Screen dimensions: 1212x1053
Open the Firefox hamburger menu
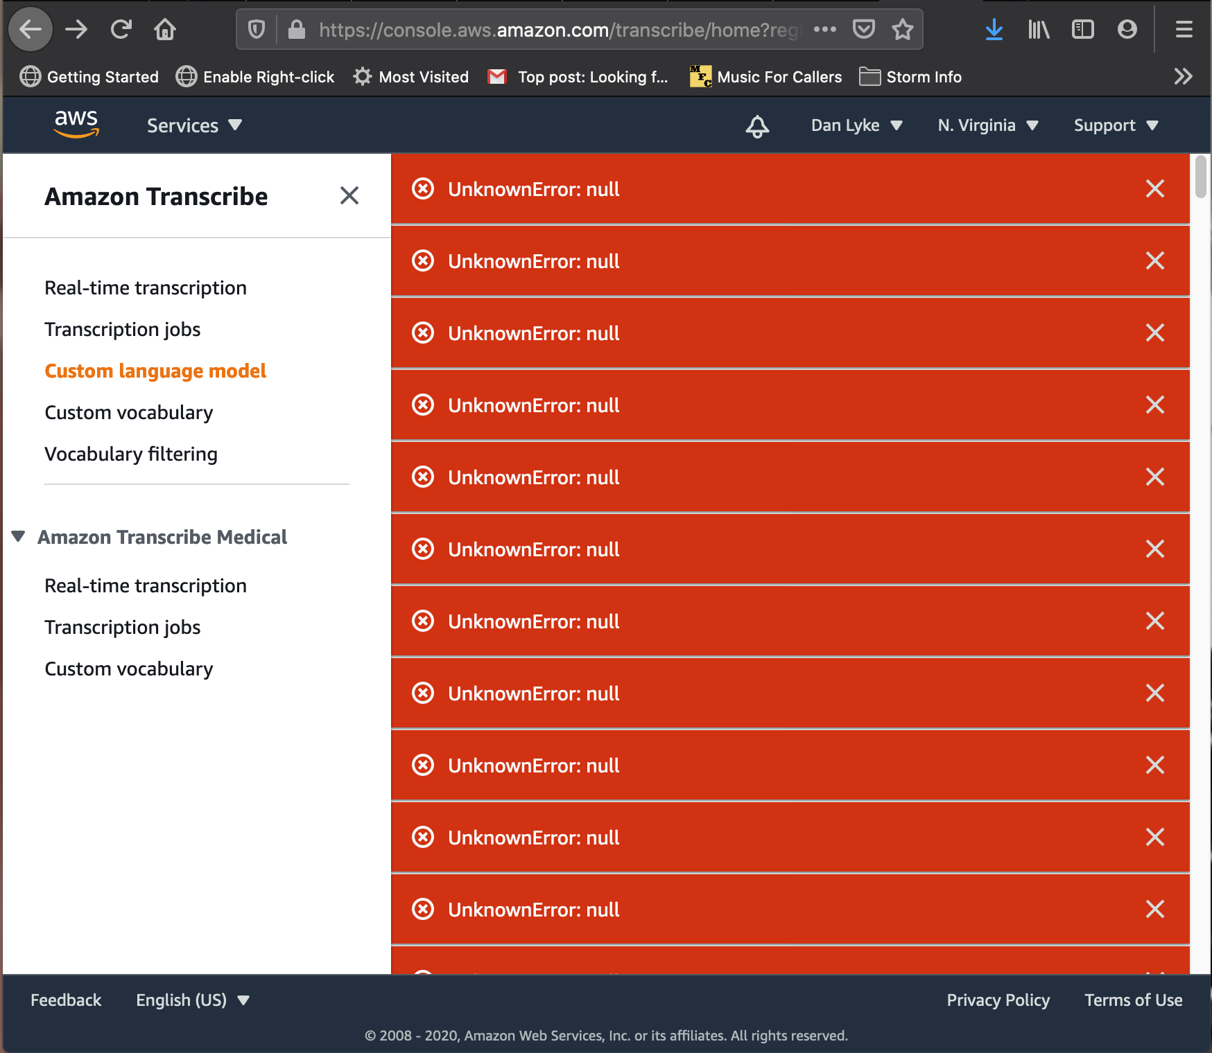tap(1184, 29)
